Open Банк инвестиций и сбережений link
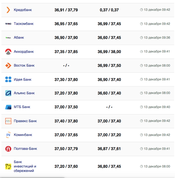 tap(25, 166)
